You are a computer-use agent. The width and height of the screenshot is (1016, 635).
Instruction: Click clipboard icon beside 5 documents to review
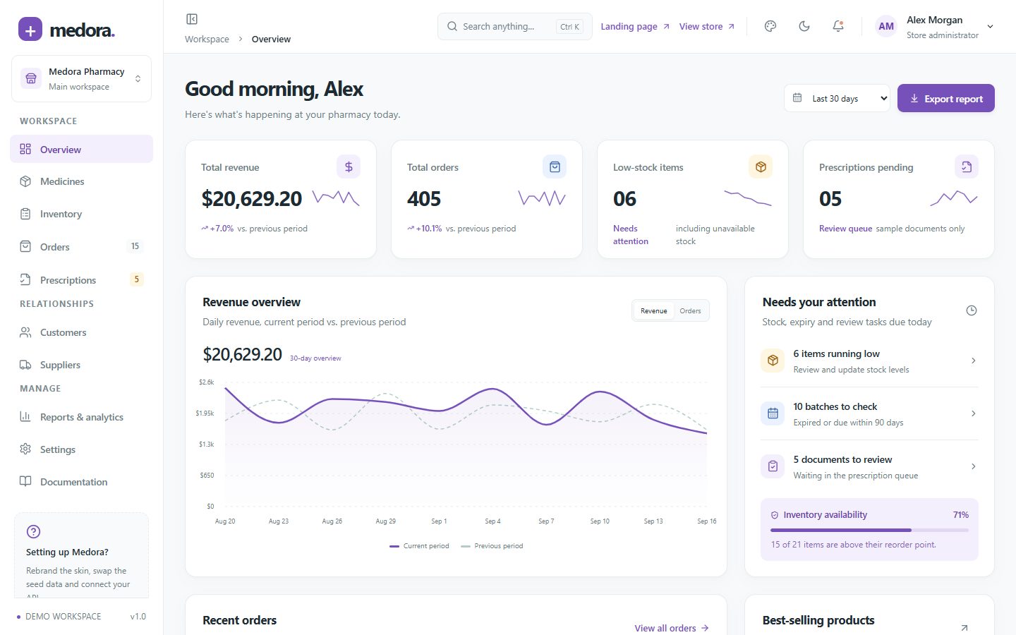pos(773,466)
